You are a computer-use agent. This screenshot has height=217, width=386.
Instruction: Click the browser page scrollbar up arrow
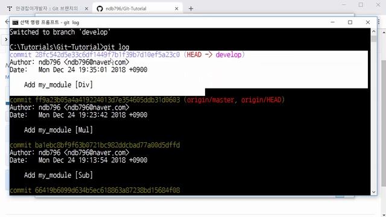pyautogui.click(x=384, y=32)
